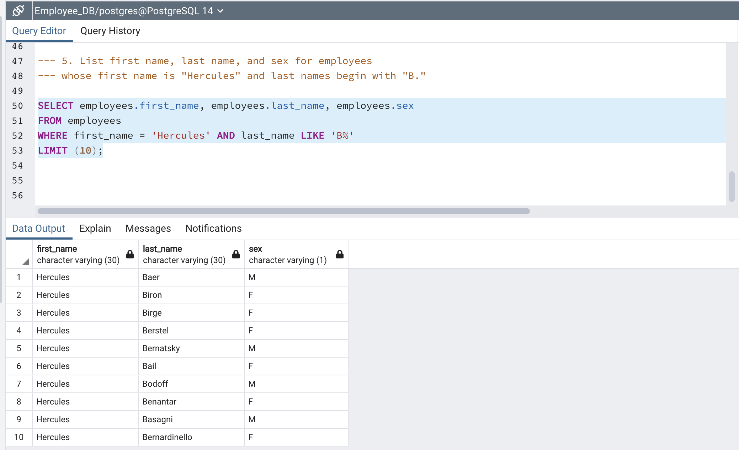Click the sex value F in Bernardinello's row

click(296, 437)
